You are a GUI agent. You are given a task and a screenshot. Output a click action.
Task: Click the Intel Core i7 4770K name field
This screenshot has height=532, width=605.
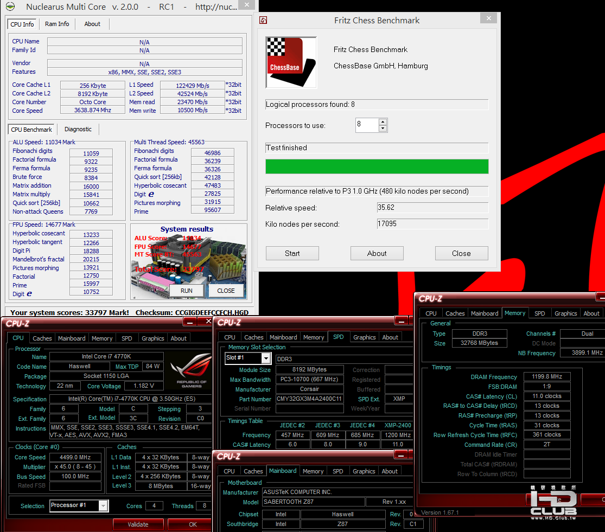coord(106,356)
